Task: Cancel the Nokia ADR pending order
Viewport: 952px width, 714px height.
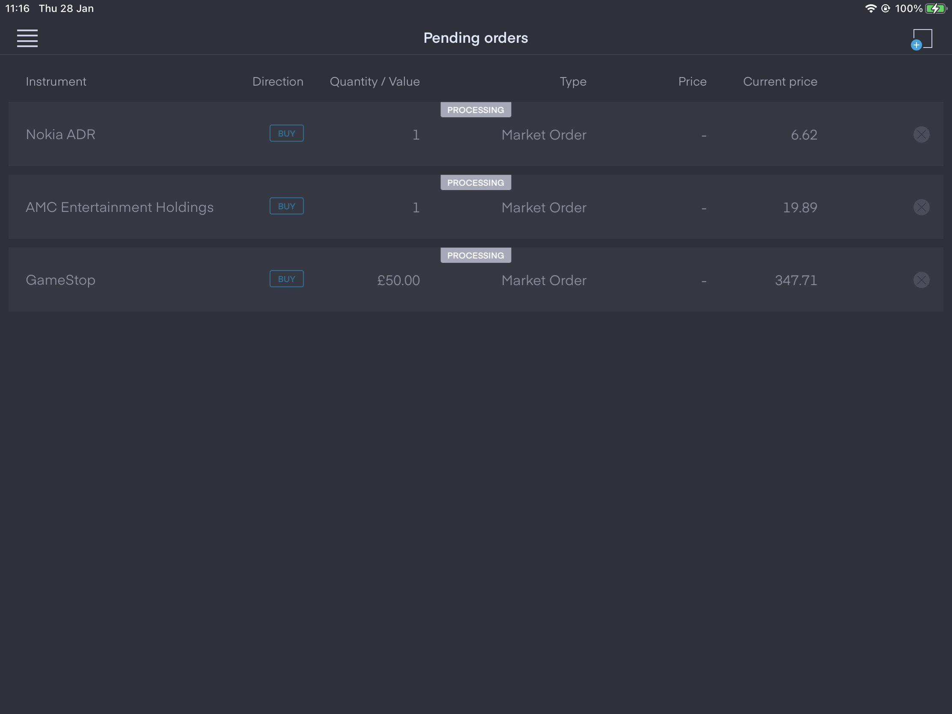Action: [921, 134]
